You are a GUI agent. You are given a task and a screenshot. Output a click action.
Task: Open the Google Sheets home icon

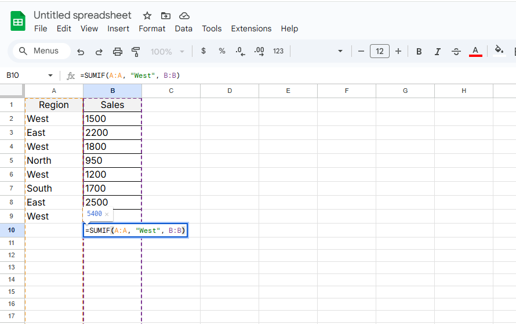point(18,21)
